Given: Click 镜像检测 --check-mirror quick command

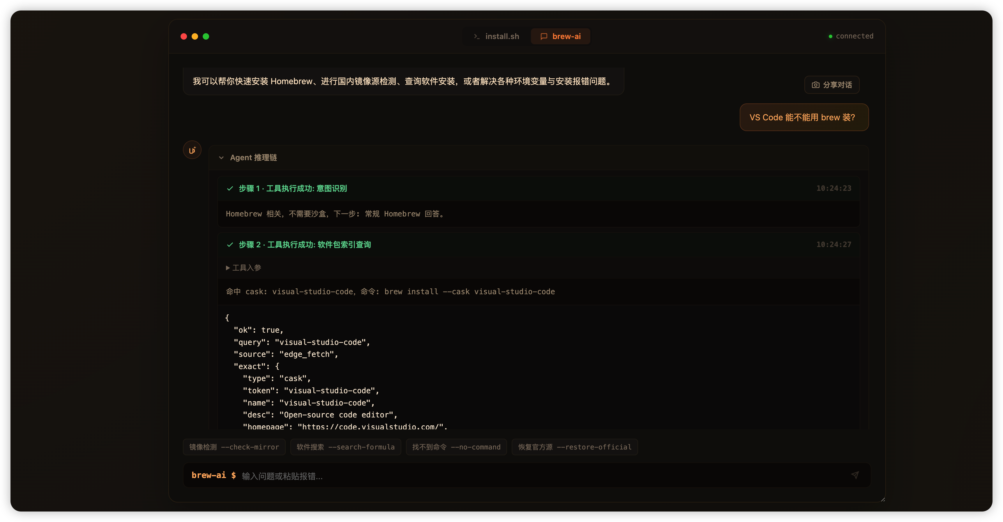Looking at the screenshot, I should [234, 447].
